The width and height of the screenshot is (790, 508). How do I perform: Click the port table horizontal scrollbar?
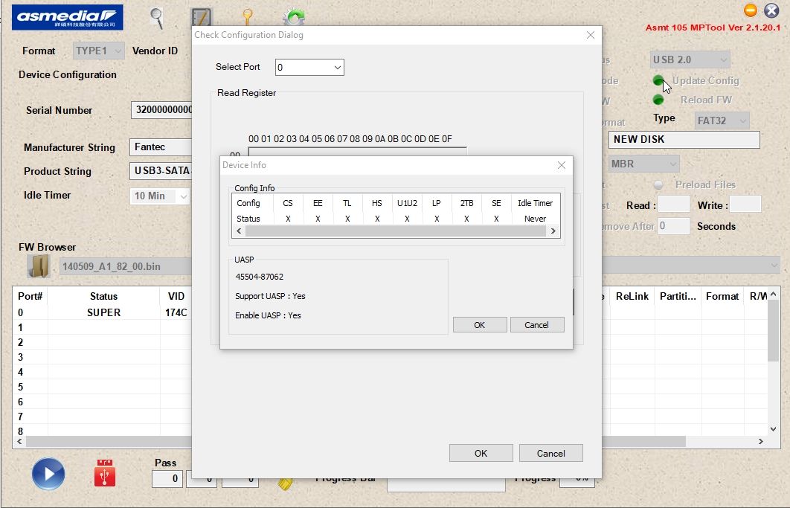[356, 442]
